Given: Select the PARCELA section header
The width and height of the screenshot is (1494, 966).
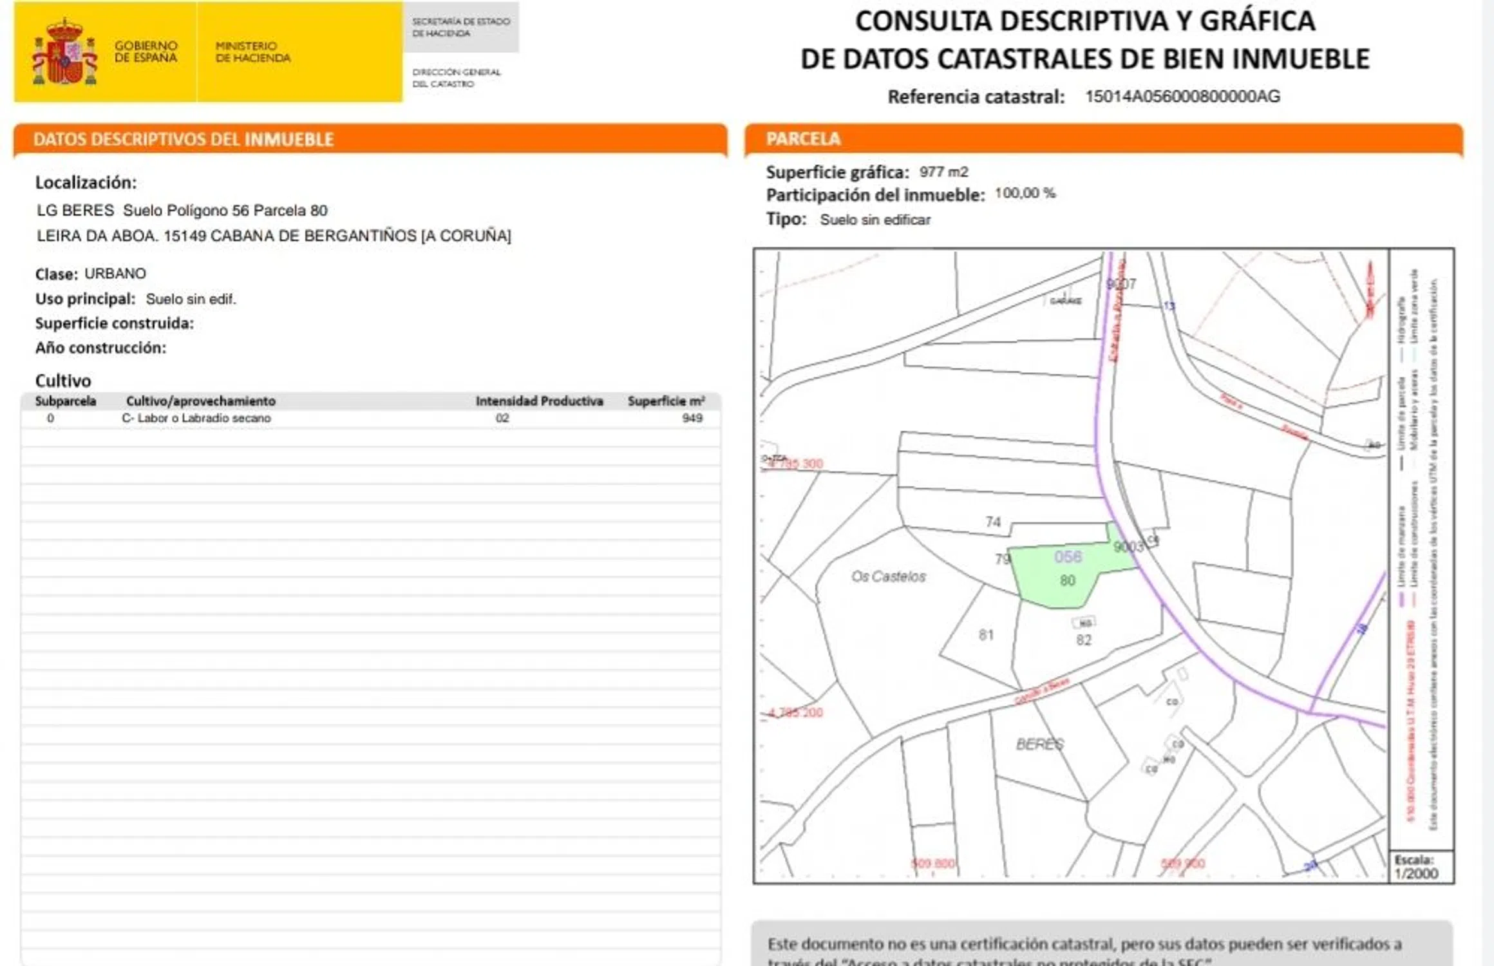Looking at the screenshot, I should (x=803, y=139).
